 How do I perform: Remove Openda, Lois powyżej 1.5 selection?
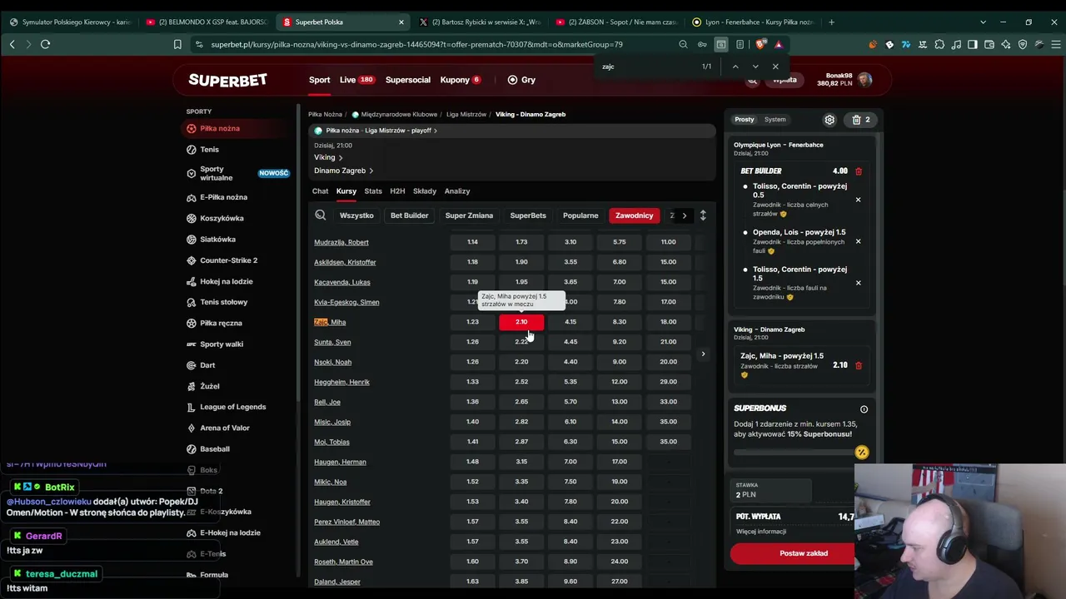coord(858,241)
